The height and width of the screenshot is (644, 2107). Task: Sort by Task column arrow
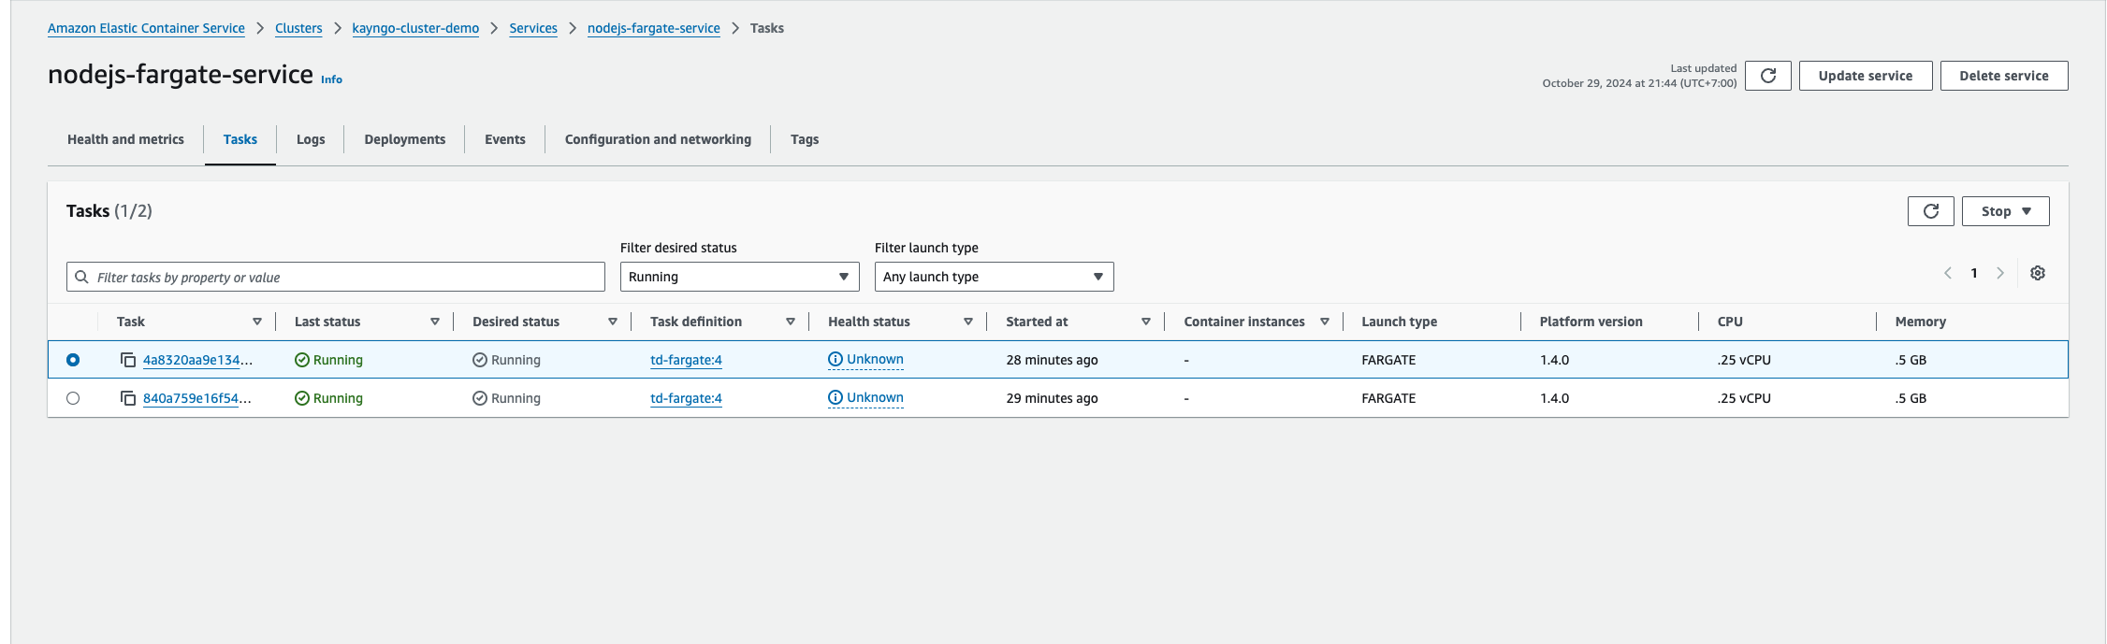tap(257, 322)
